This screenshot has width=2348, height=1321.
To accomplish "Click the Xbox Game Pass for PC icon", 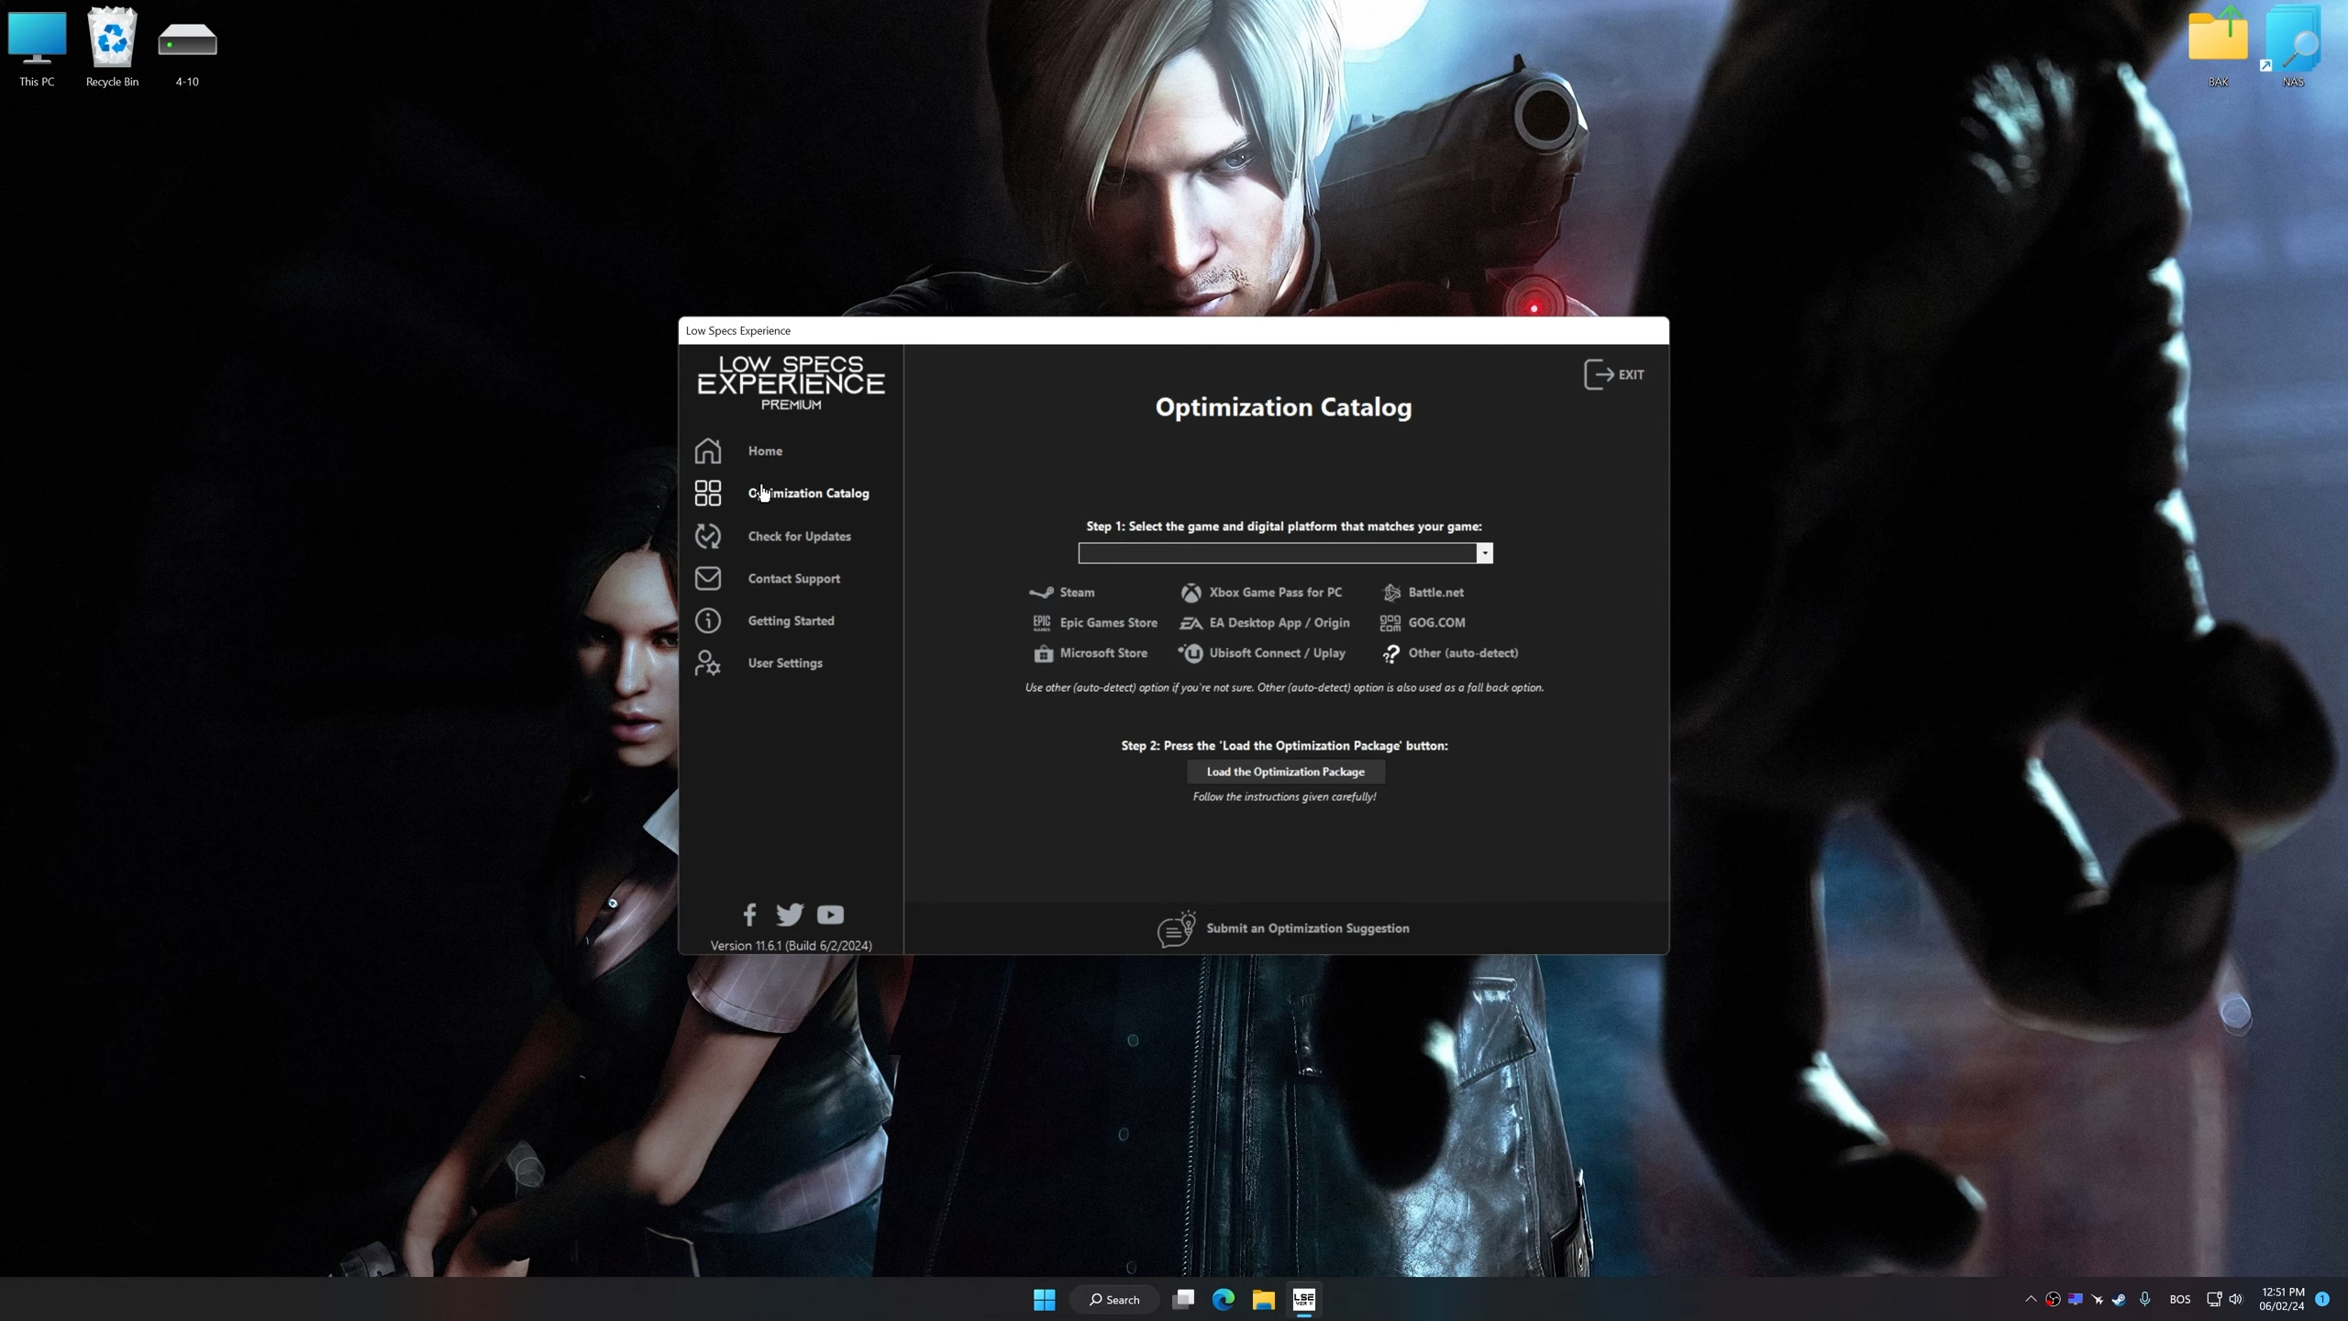I will pos(1191,593).
